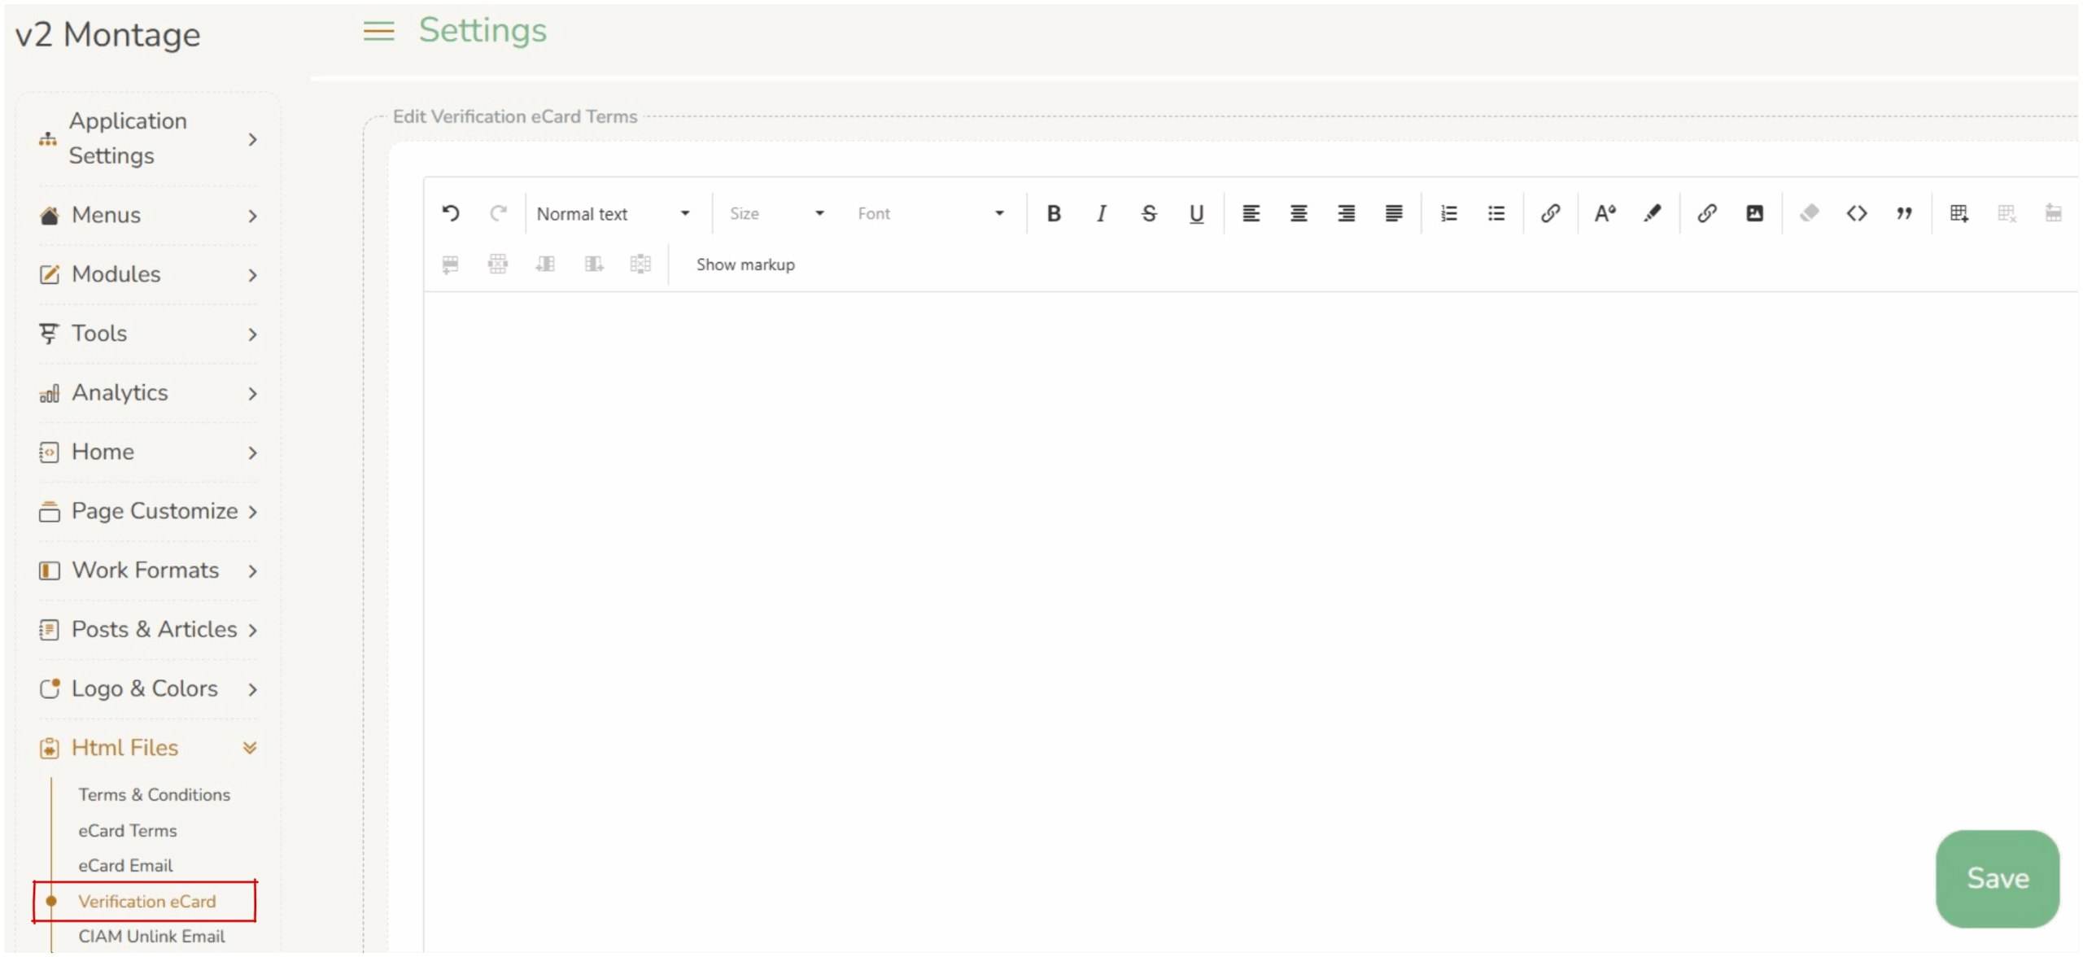Open the eCard Terms submenu item
Image resolution: width=2083 pixels, height=957 pixels.
[128, 830]
